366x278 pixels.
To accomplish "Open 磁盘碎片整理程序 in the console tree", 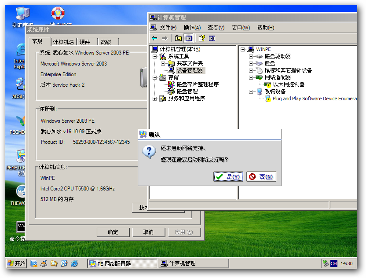I will click(x=197, y=84).
